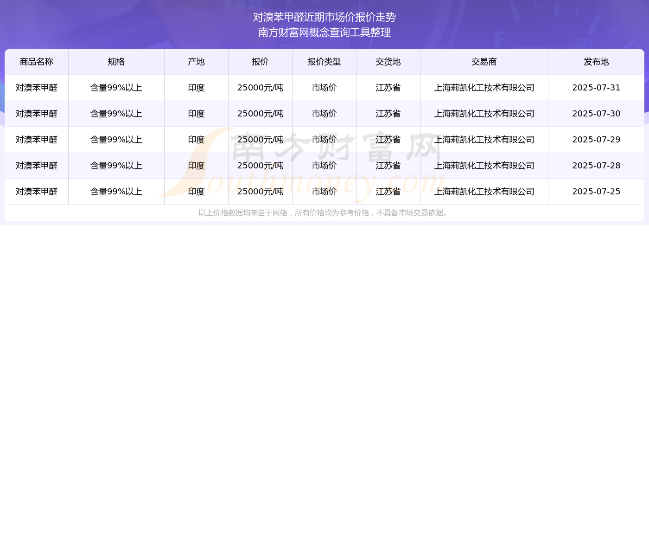The width and height of the screenshot is (649, 559).
Task: Click the 产地 column header
Action: coord(197,62)
